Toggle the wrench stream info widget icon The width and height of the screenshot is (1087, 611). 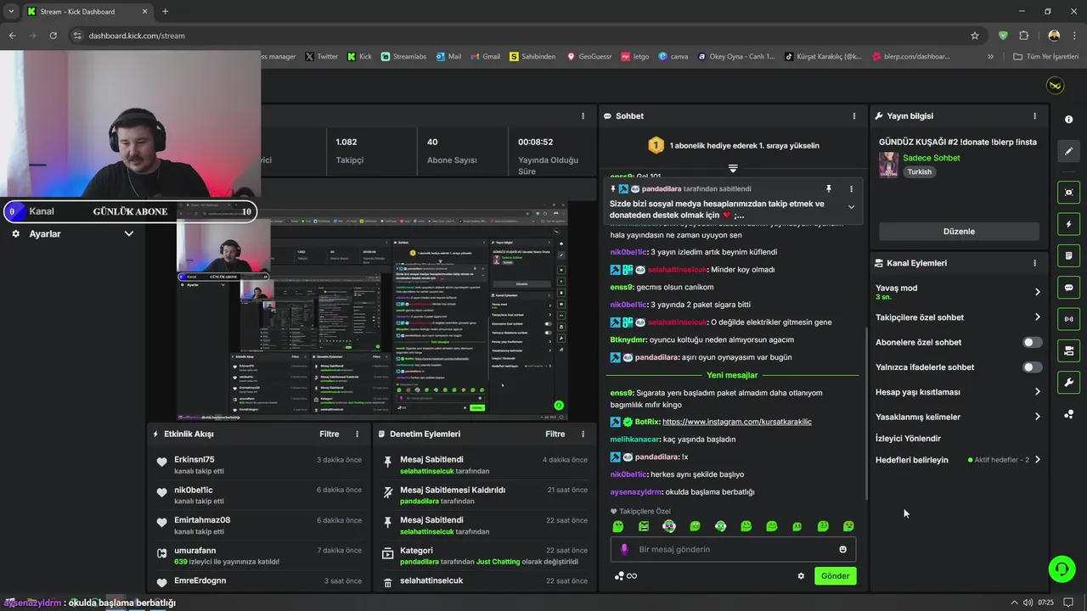coord(1068,383)
